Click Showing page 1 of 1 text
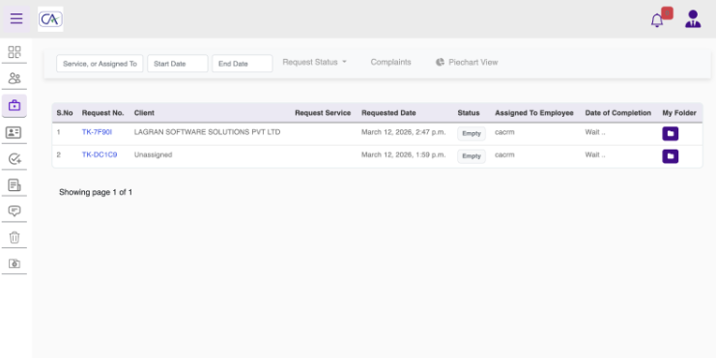This screenshot has height=358, width=716. coord(96,192)
